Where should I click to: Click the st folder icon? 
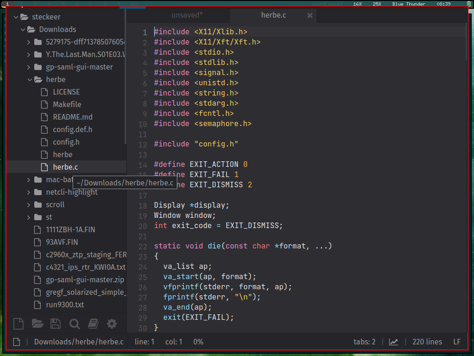pos(38,217)
